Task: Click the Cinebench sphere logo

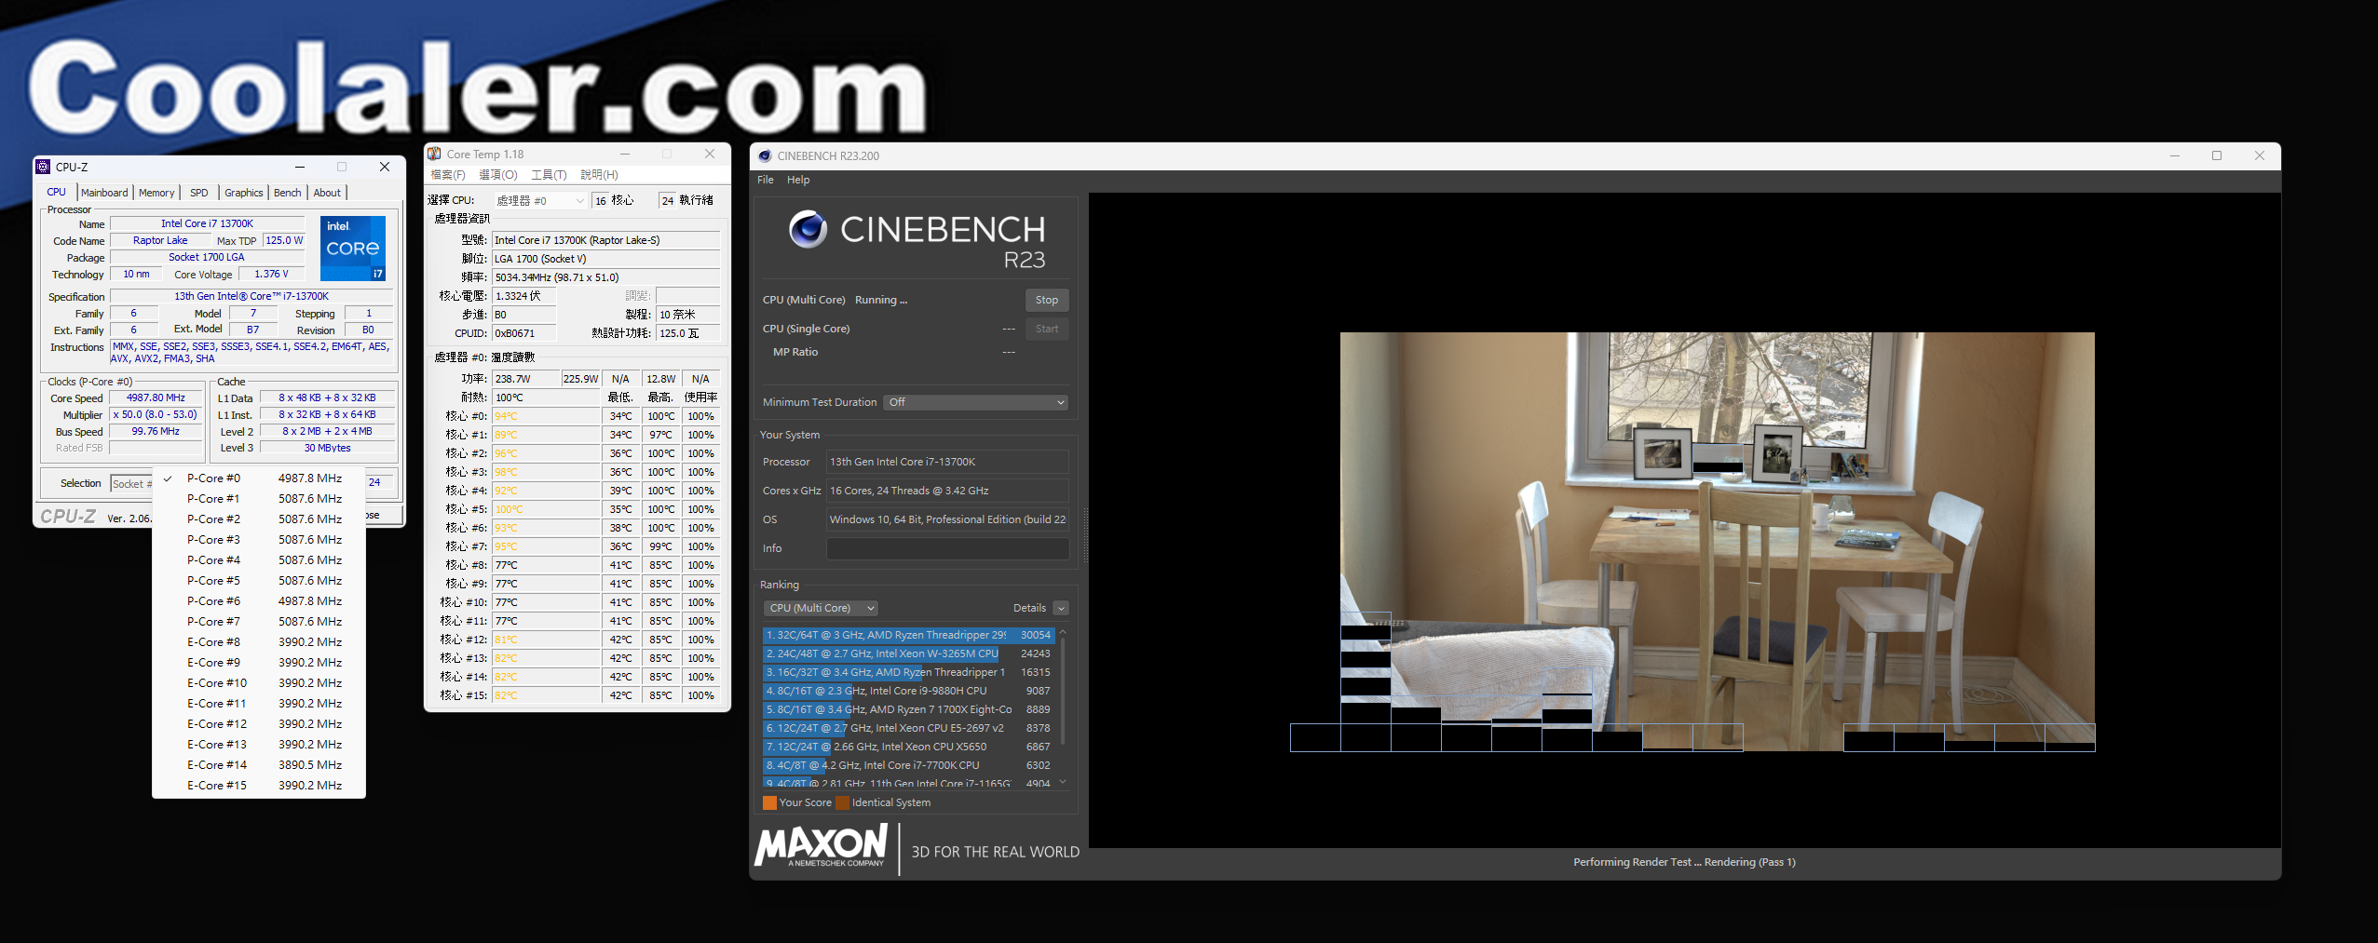Action: click(808, 229)
